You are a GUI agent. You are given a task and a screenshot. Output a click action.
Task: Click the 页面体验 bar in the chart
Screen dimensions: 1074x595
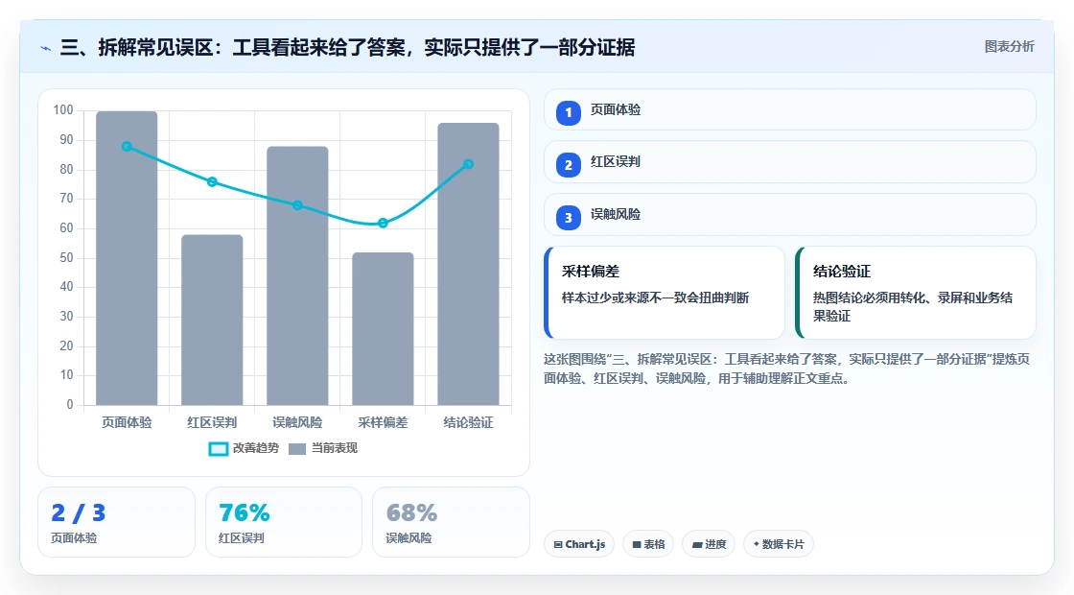(x=127, y=258)
